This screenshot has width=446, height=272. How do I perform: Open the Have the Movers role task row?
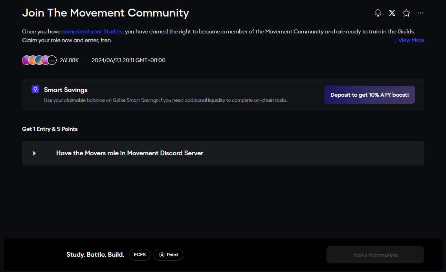223,153
